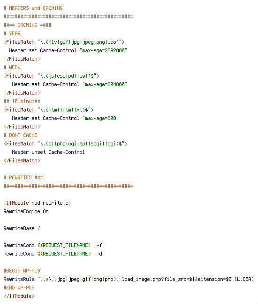Click the 'RewriteEngine On' directive
This screenshot has width=258, height=304.
26,211
